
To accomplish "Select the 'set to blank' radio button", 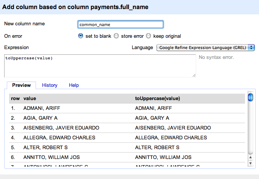I will coord(80,36).
